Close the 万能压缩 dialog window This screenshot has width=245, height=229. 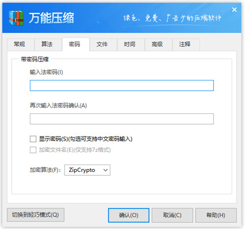coord(234,10)
